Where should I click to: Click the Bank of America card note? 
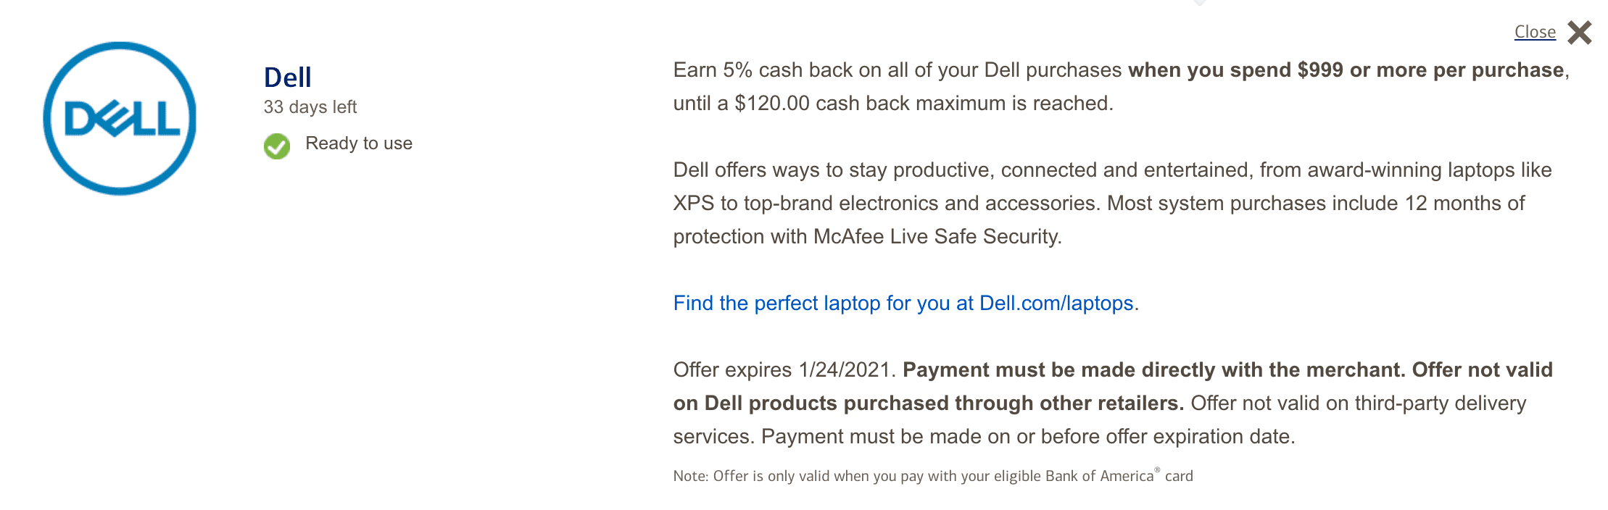point(932,476)
